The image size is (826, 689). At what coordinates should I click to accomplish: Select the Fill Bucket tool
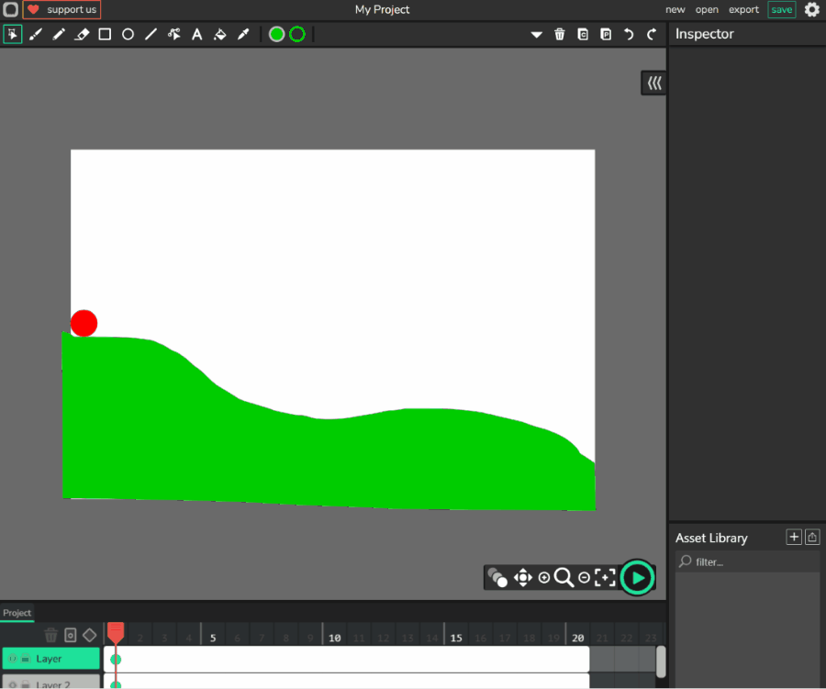(x=219, y=34)
